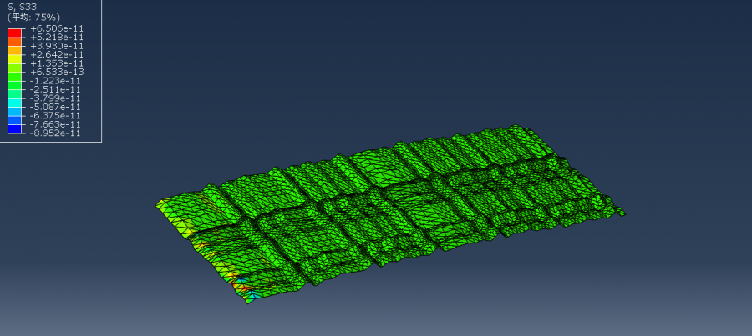The width and height of the screenshot is (752, 336).
Task: Click the legend value +3.930e-11
Action: [x=57, y=46]
